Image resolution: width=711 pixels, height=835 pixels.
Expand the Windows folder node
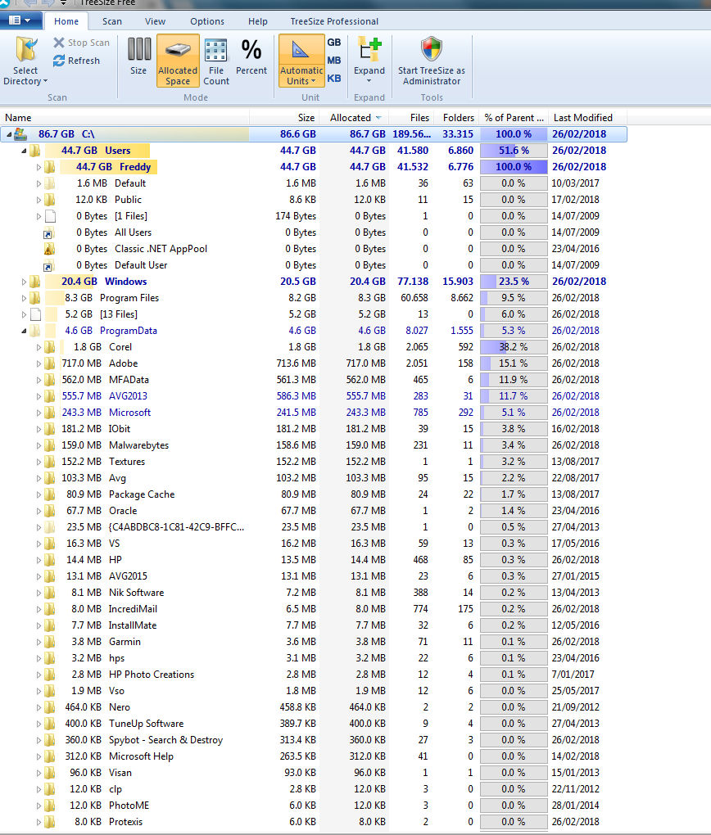point(24,282)
